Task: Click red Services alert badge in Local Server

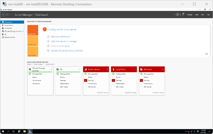Action: tap(113, 80)
